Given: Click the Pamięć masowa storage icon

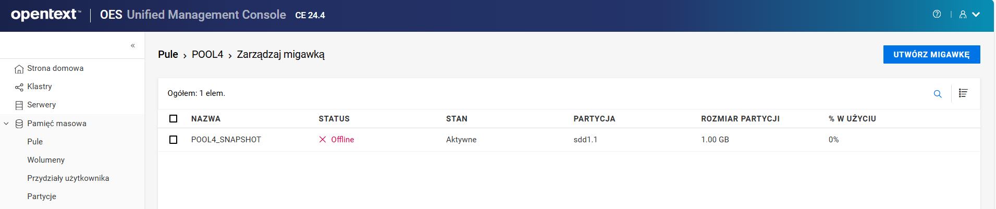Looking at the screenshot, I should tap(19, 124).
